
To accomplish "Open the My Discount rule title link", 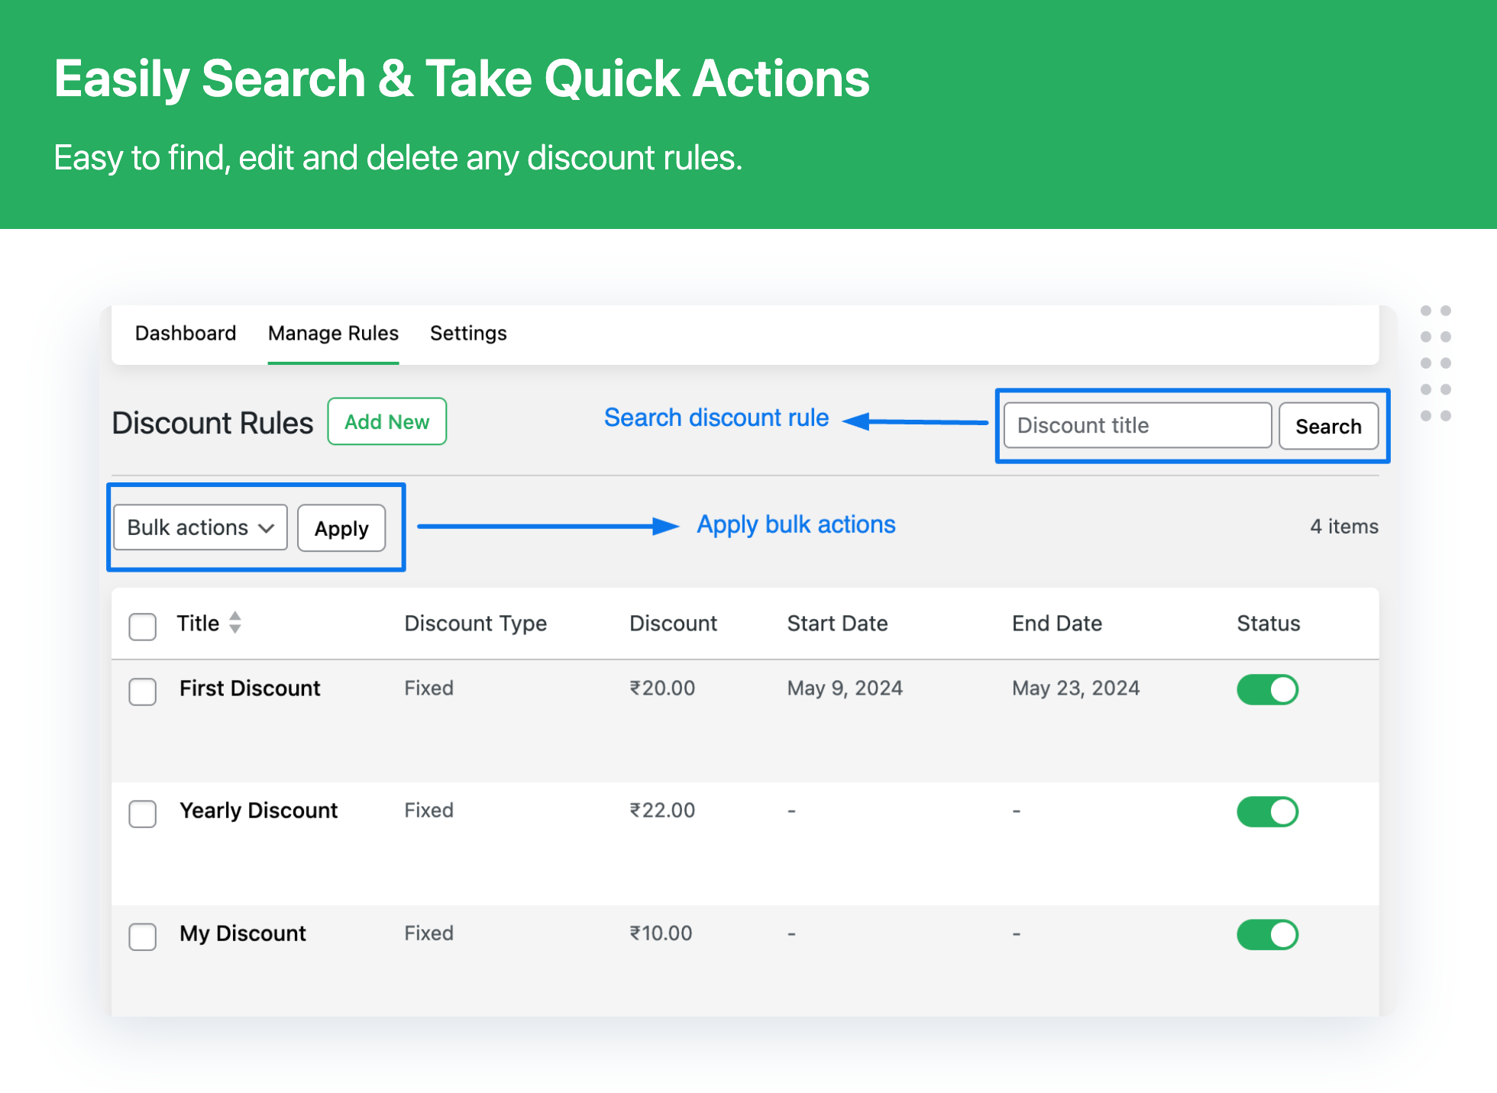I will point(242,933).
